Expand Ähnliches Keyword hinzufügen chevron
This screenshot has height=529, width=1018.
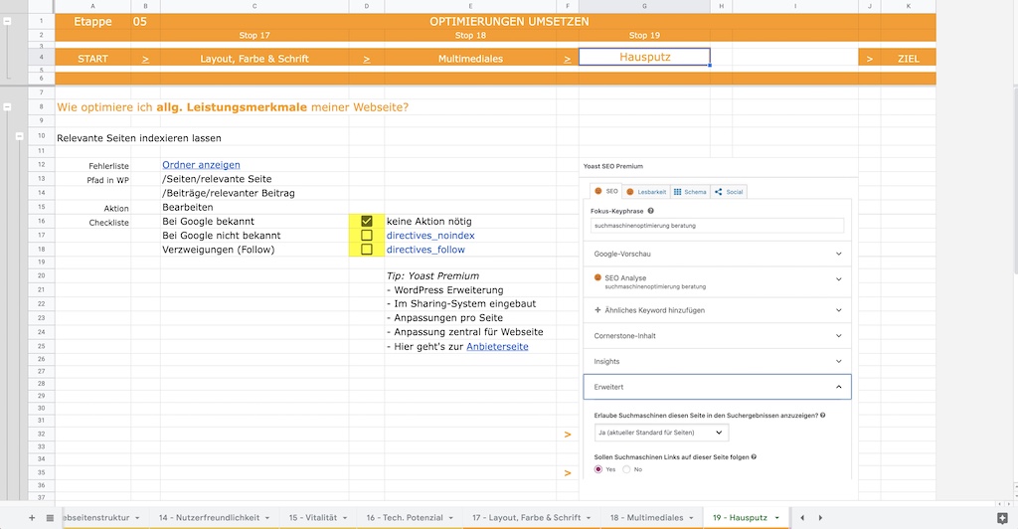[838, 310]
